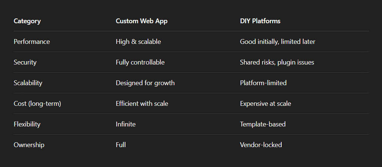Image resolution: width=382 pixels, height=167 pixels.
Task: Click the Expensive at scale cell
Action: [x=265, y=104]
